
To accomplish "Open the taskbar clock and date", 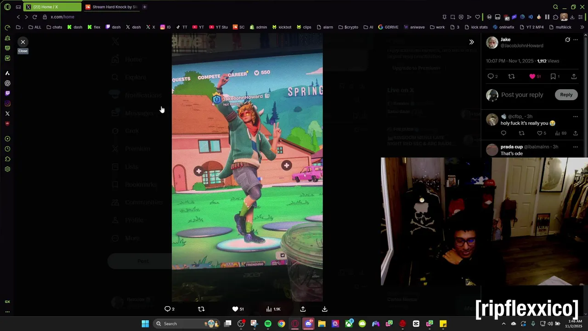I will coord(575,324).
